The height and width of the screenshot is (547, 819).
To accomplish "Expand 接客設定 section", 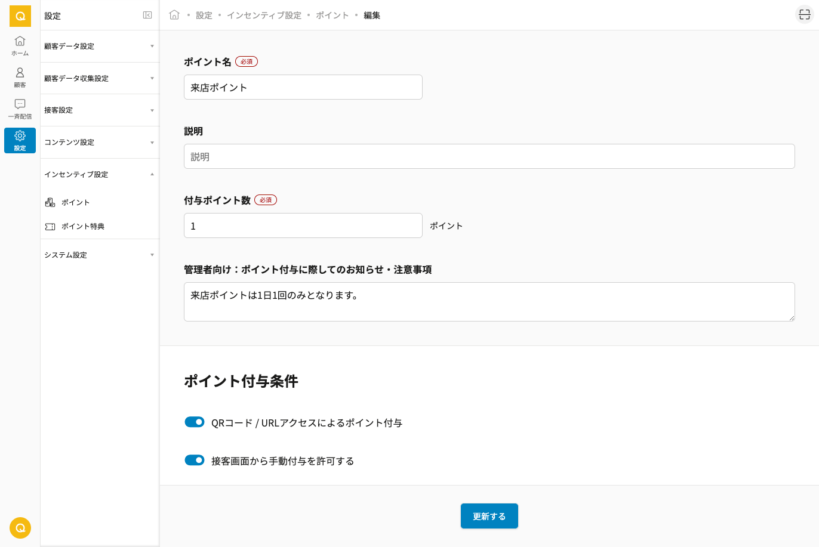I will 99,110.
